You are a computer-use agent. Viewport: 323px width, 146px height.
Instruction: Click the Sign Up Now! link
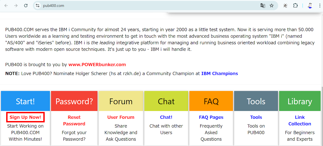click(x=25, y=117)
